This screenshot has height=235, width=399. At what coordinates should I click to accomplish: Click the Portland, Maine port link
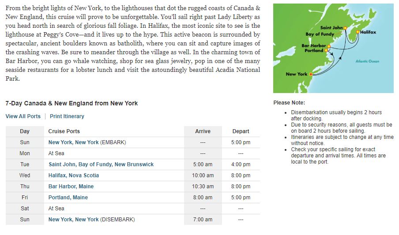68,198
